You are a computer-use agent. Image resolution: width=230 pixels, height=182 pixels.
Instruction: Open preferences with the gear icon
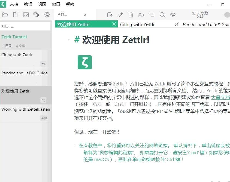point(47,15)
